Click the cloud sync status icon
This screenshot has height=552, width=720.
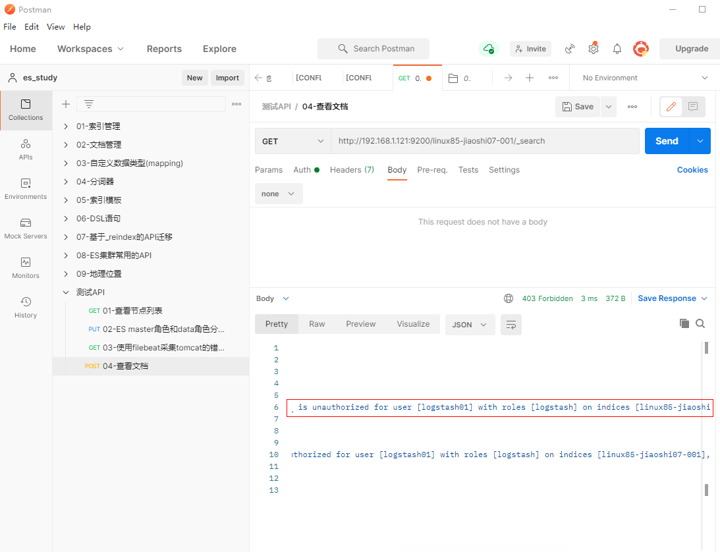click(489, 49)
